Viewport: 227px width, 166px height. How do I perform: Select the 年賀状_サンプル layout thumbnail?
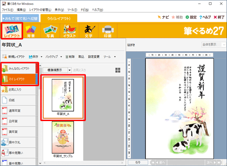[63, 139]
